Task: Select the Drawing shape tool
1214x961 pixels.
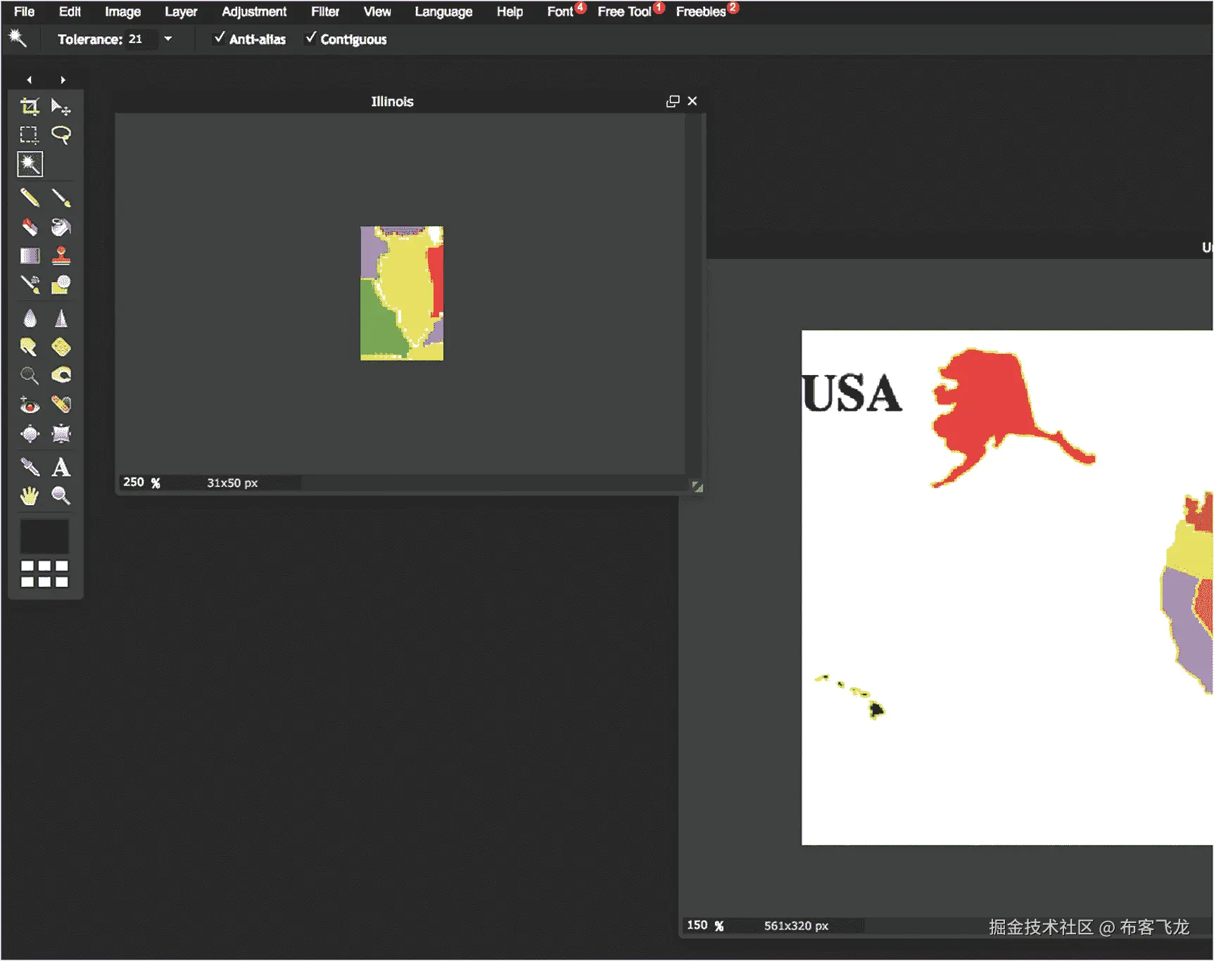Action: [61, 284]
